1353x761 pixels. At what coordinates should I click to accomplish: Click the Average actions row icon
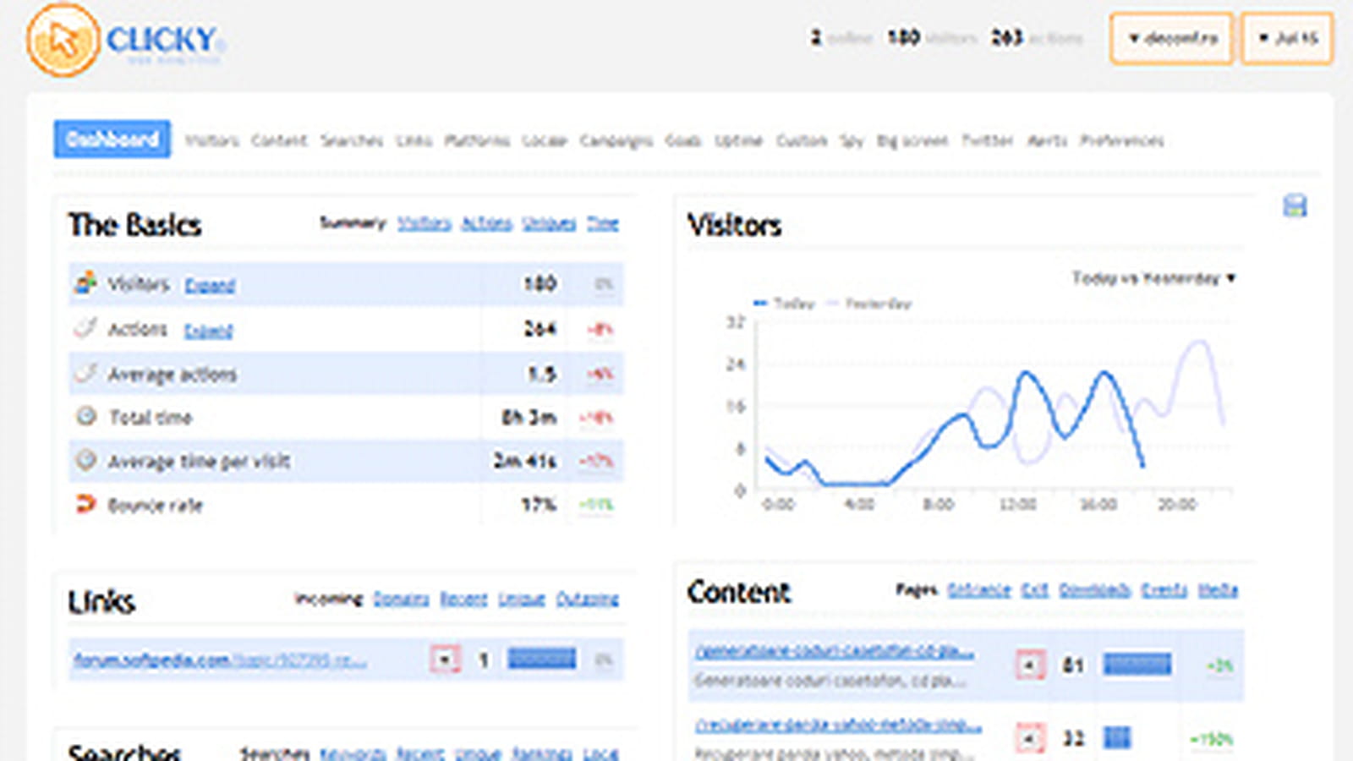[x=85, y=373]
